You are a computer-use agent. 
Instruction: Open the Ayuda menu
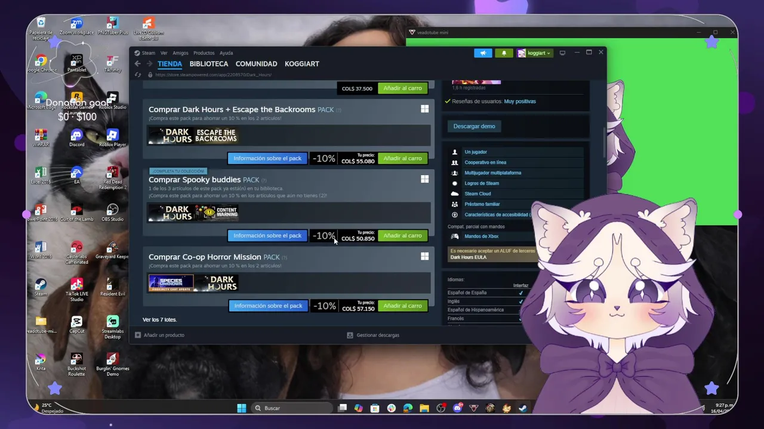tap(226, 53)
